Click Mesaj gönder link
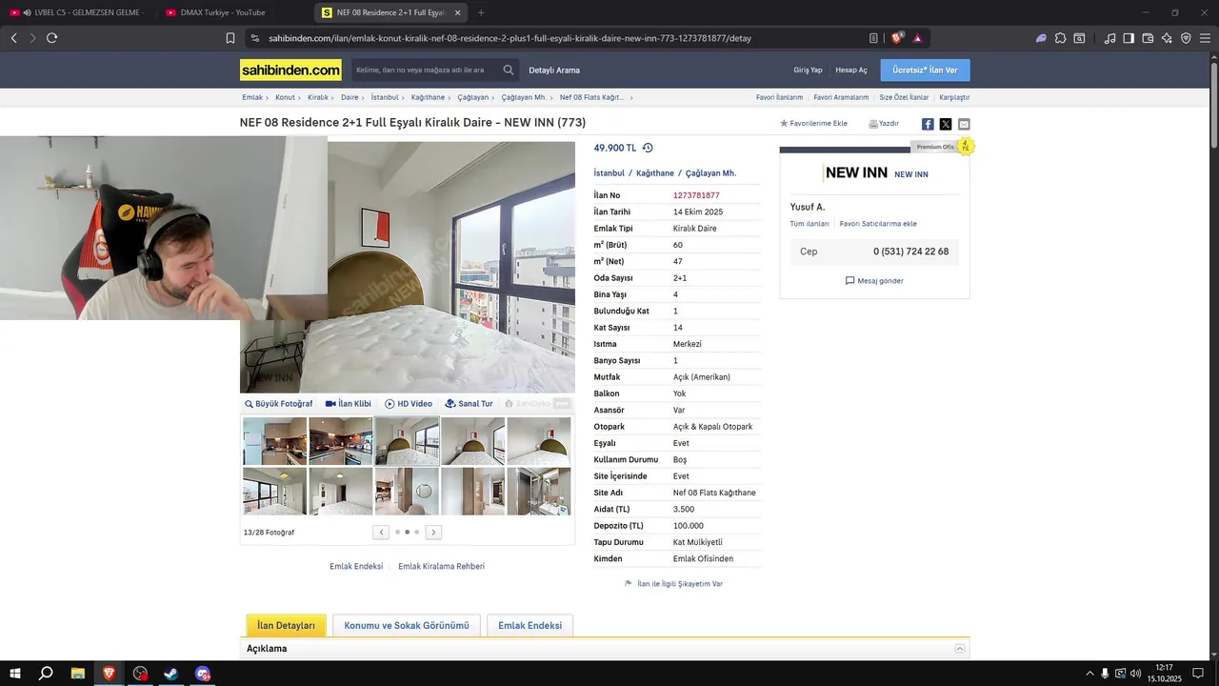The height and width of the screenshot is (686, 1219). click(x=874, y=281)
